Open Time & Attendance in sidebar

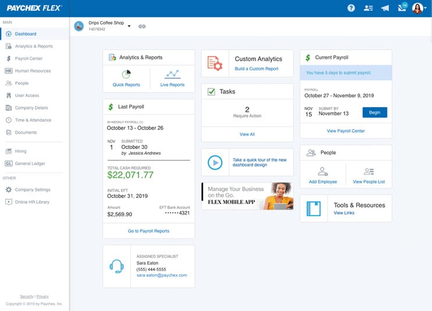tap(35, 120)
